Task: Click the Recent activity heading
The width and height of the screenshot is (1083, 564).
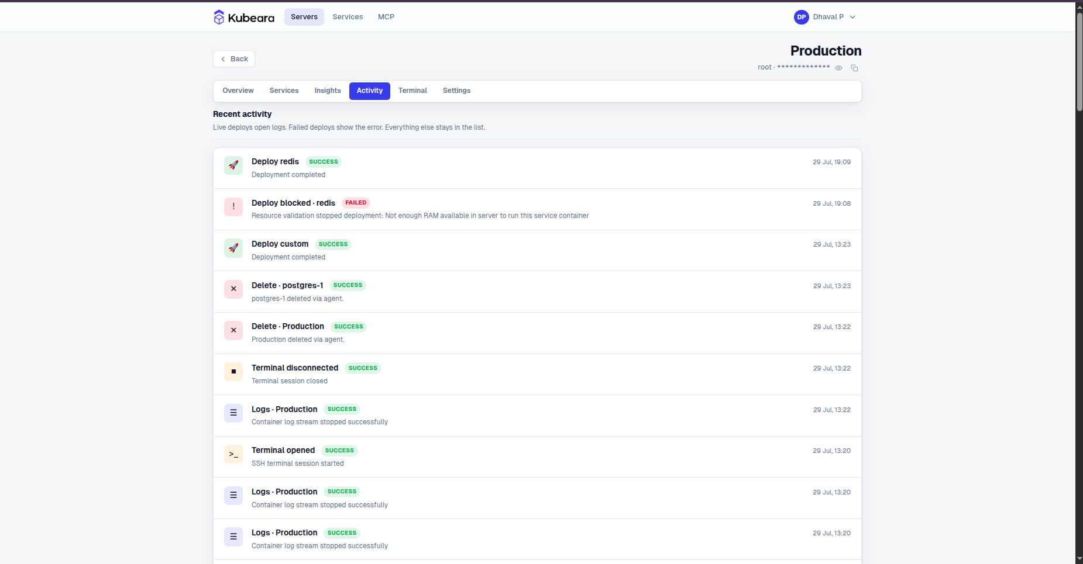Action: point(242,114)
